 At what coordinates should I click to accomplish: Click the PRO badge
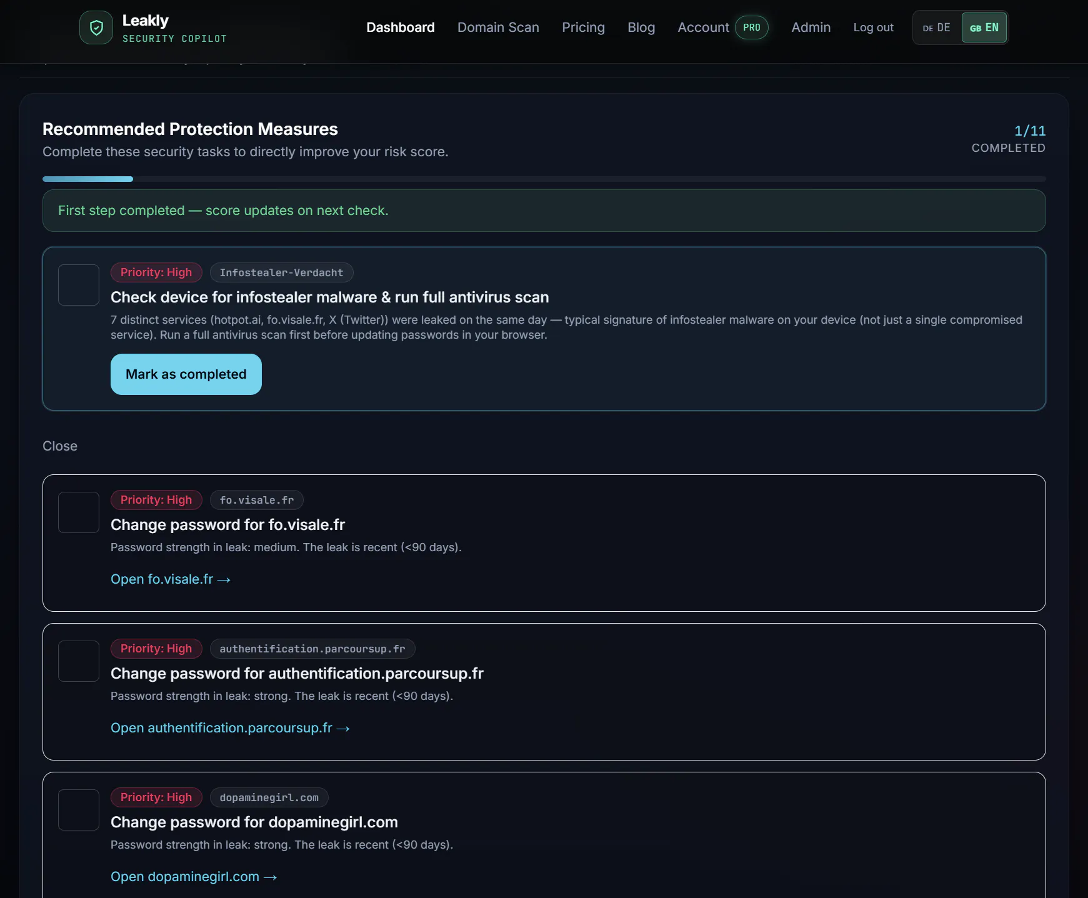click(x=752, y=27)
